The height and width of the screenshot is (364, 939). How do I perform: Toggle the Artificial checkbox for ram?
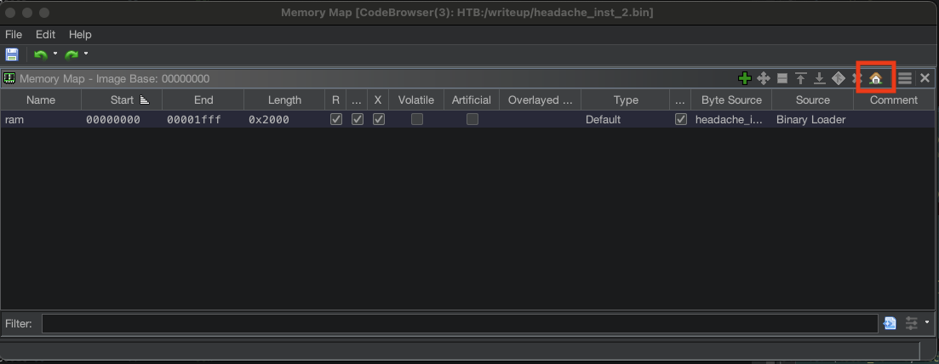(x=472, y=119)
